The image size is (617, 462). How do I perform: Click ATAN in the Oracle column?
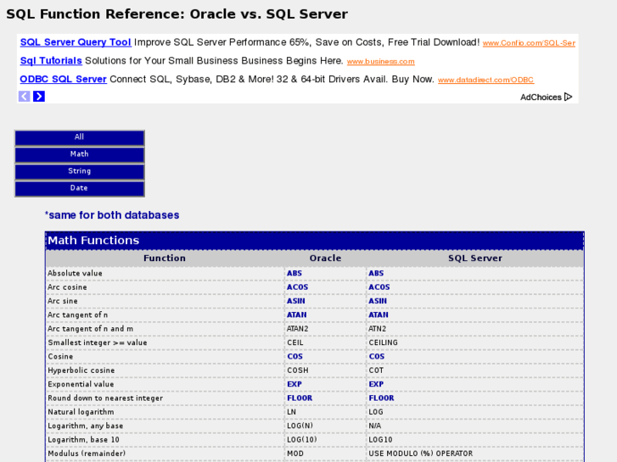click(297, 315)
